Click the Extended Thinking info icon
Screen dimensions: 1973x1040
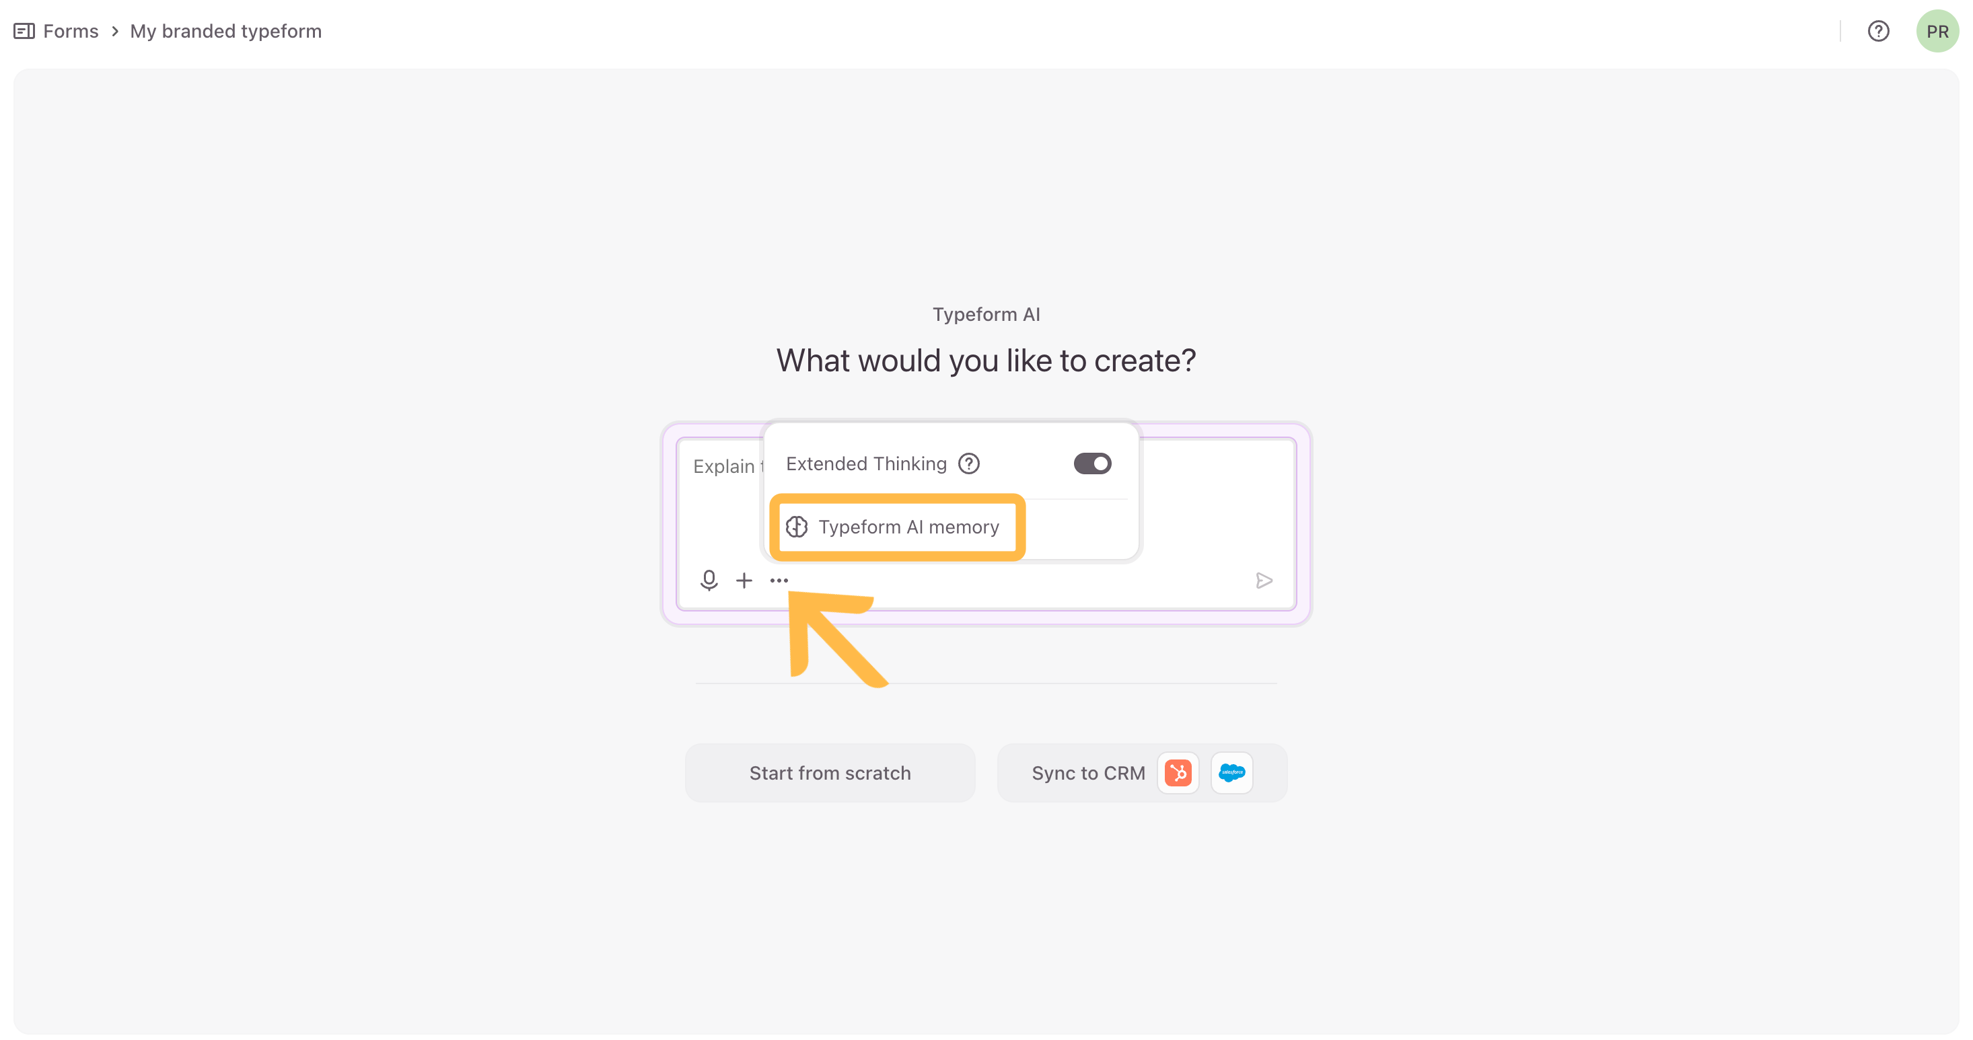pyautogui.click(x=969, y=463)
